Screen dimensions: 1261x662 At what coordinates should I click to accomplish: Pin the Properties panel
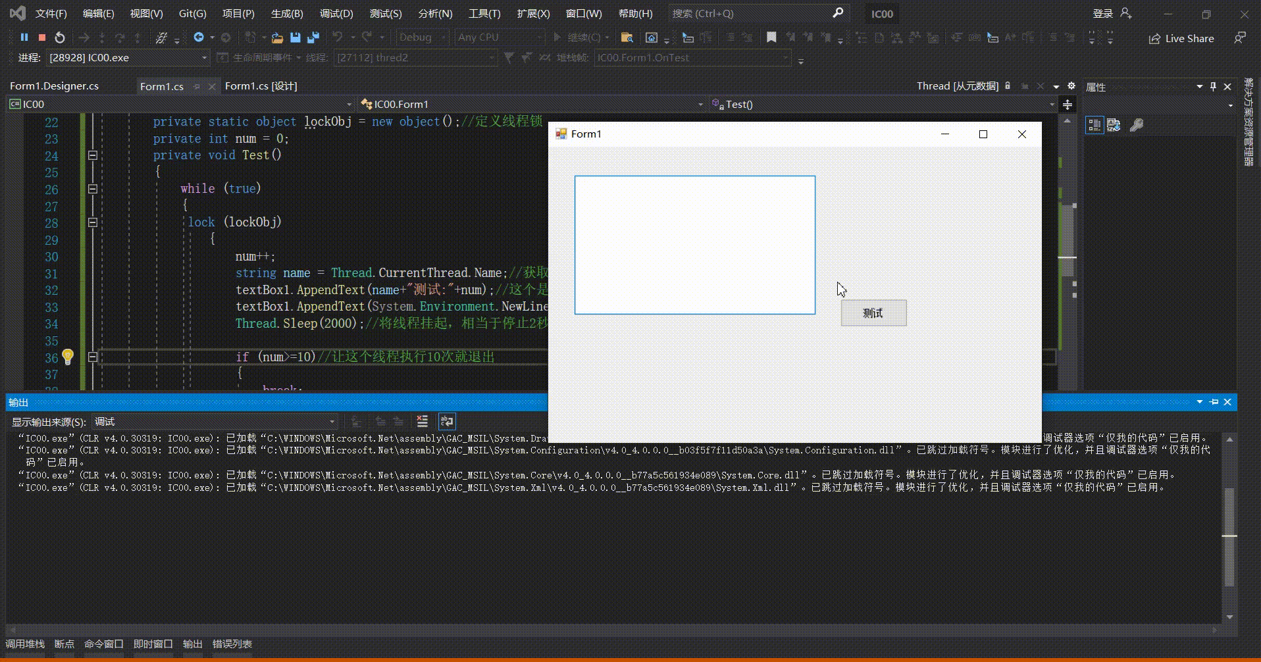1213,87
